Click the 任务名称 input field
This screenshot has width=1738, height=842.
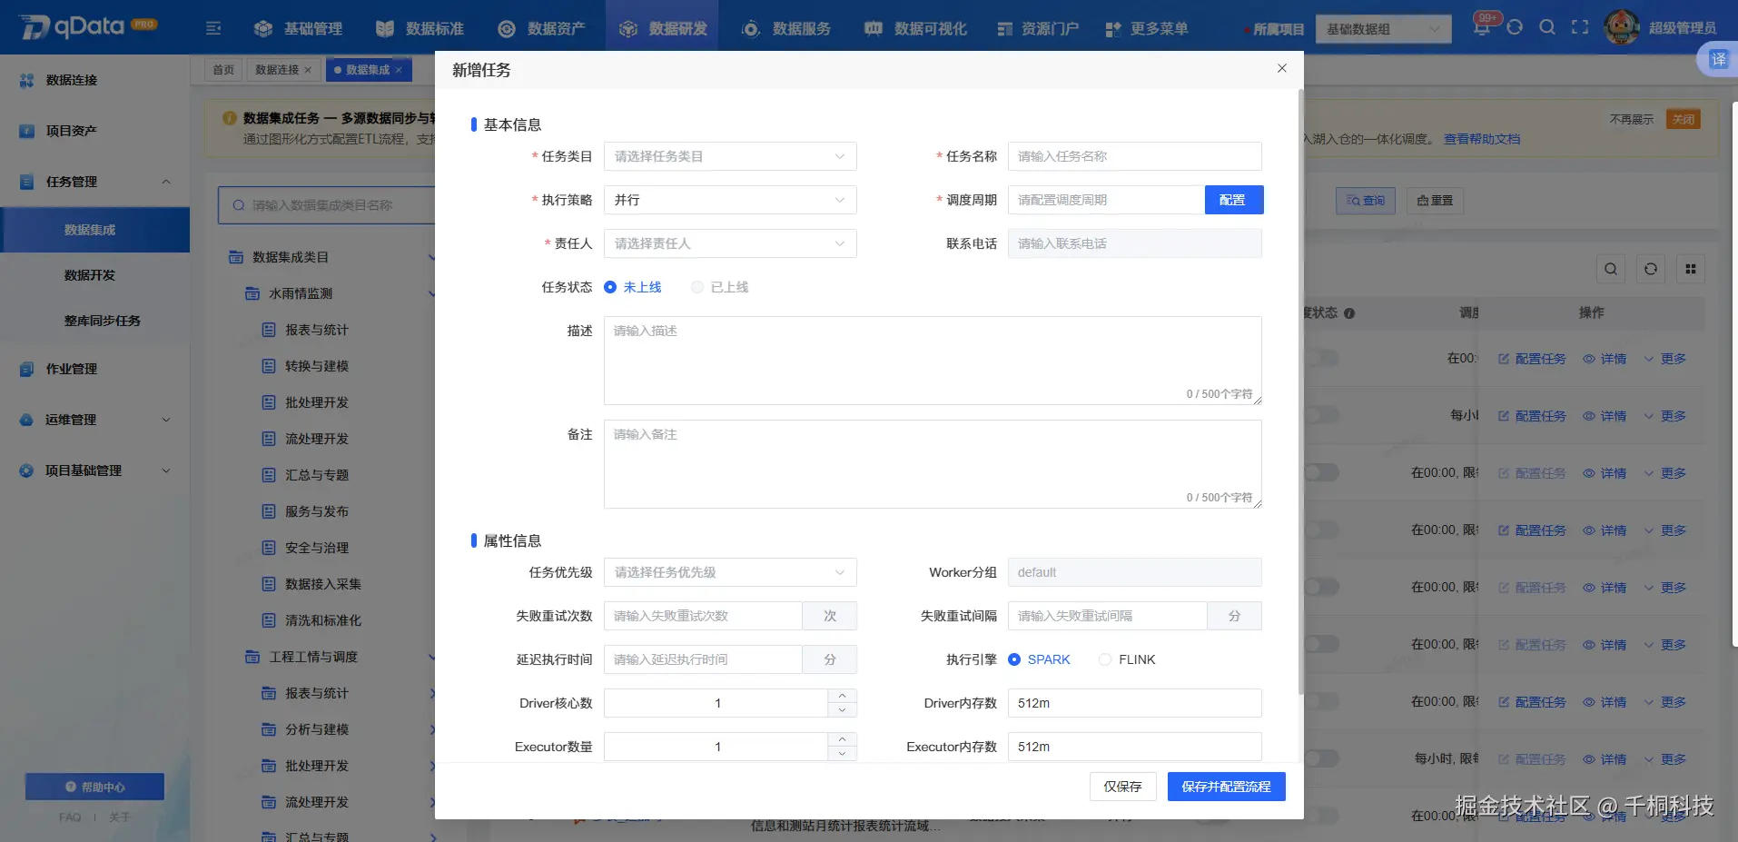[1133, 156]
